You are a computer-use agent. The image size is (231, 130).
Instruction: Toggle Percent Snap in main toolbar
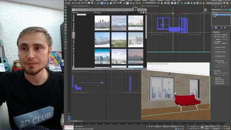(x=137, y=3)
